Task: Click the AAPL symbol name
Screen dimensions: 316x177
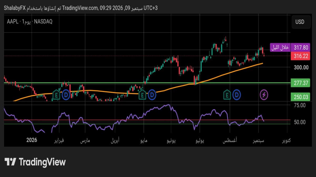Action: 12,22
